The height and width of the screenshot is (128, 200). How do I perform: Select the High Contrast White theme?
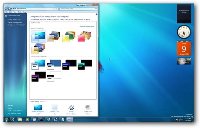click(x=54, y=76)
